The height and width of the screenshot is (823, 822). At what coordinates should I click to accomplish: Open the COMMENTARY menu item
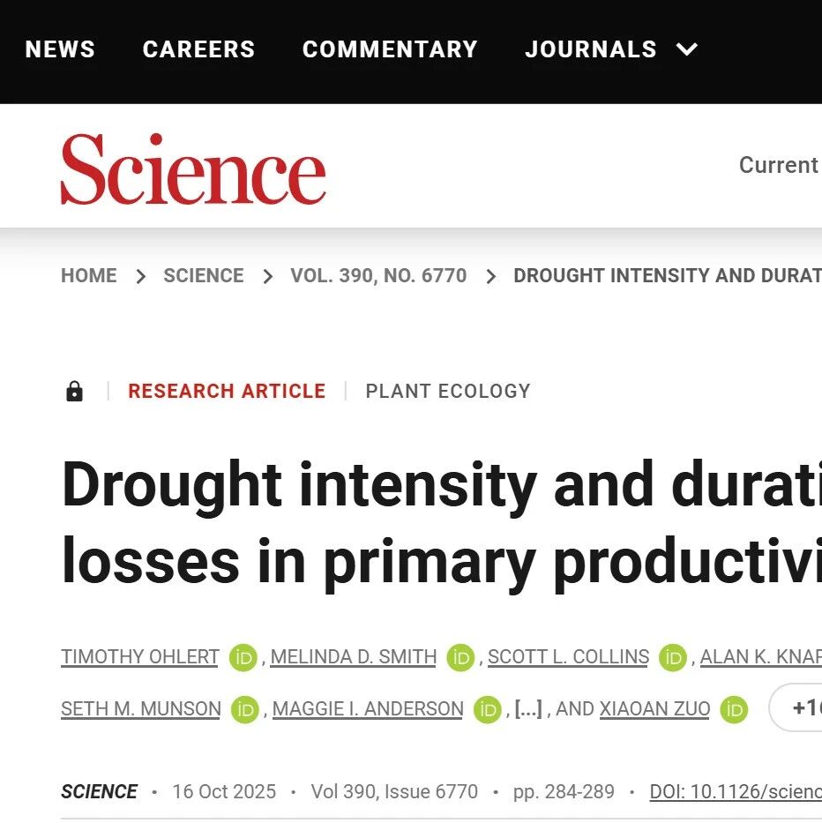click(x=390, y=49)
